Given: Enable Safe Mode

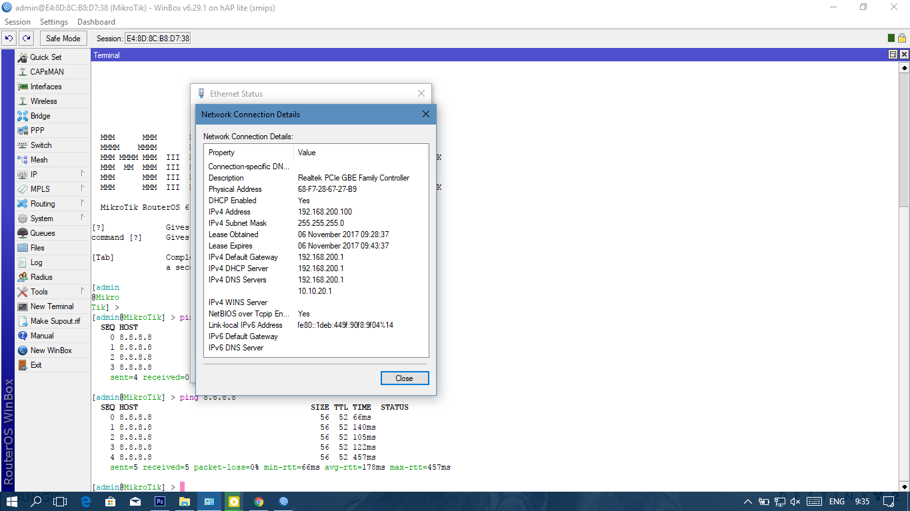Looking at the screenshot, I should coord(63,38).
